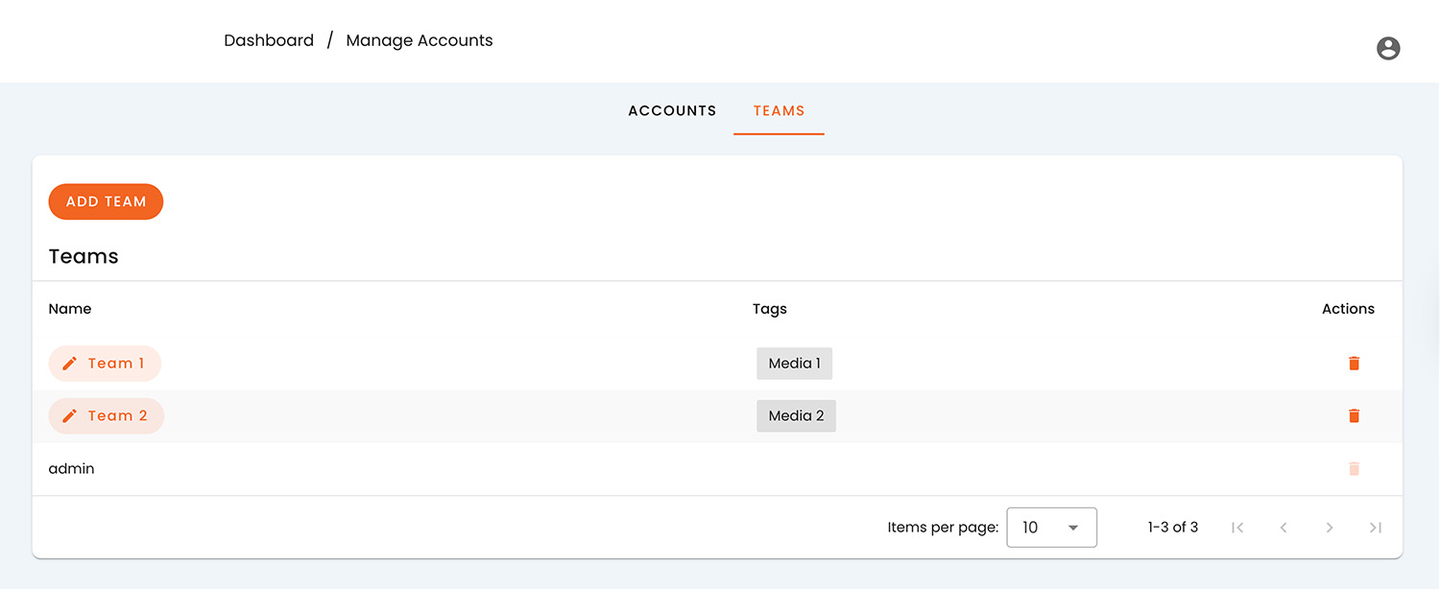The height and width of the screenshot is (589, 1440).
Task: Delete Team 1 using its trash icon
Action: (1354, 364)
